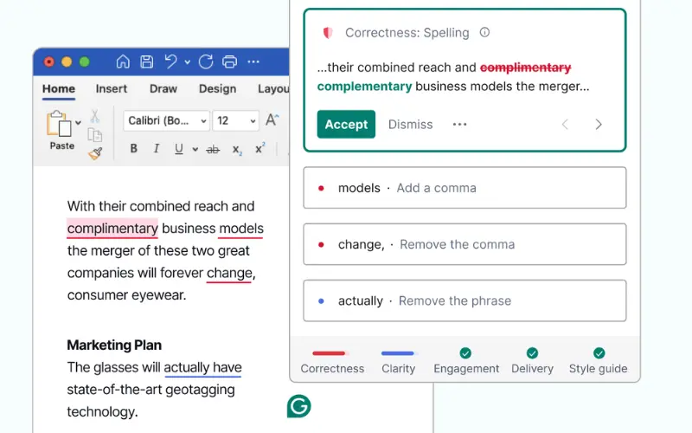The height and width of the screenshot is (433, 692).
Task: Click the underlined word complimentary in document
Action: click(112, 229)
